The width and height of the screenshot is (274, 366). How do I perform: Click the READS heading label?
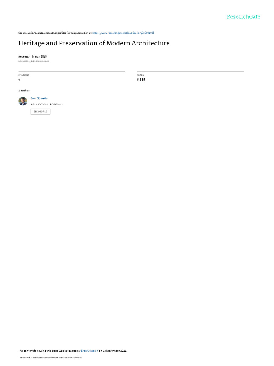(140, 75)
